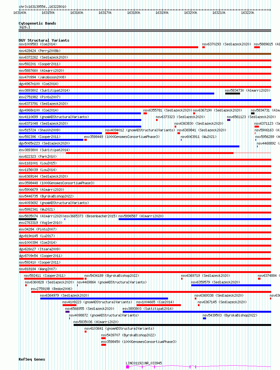Click nsv592396 (Cooper2011) label

click(40, 137)
